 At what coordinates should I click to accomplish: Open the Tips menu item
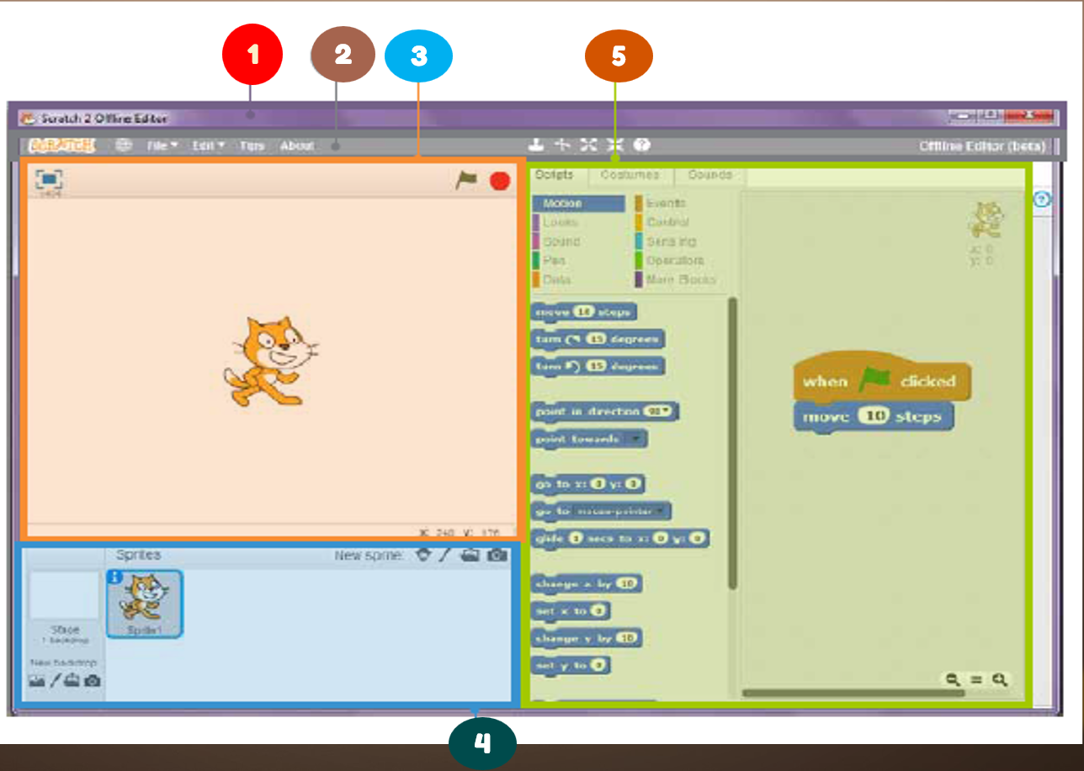coord(252,146)
